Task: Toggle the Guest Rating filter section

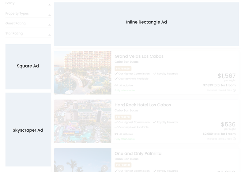Action: (x=50, y=25)
